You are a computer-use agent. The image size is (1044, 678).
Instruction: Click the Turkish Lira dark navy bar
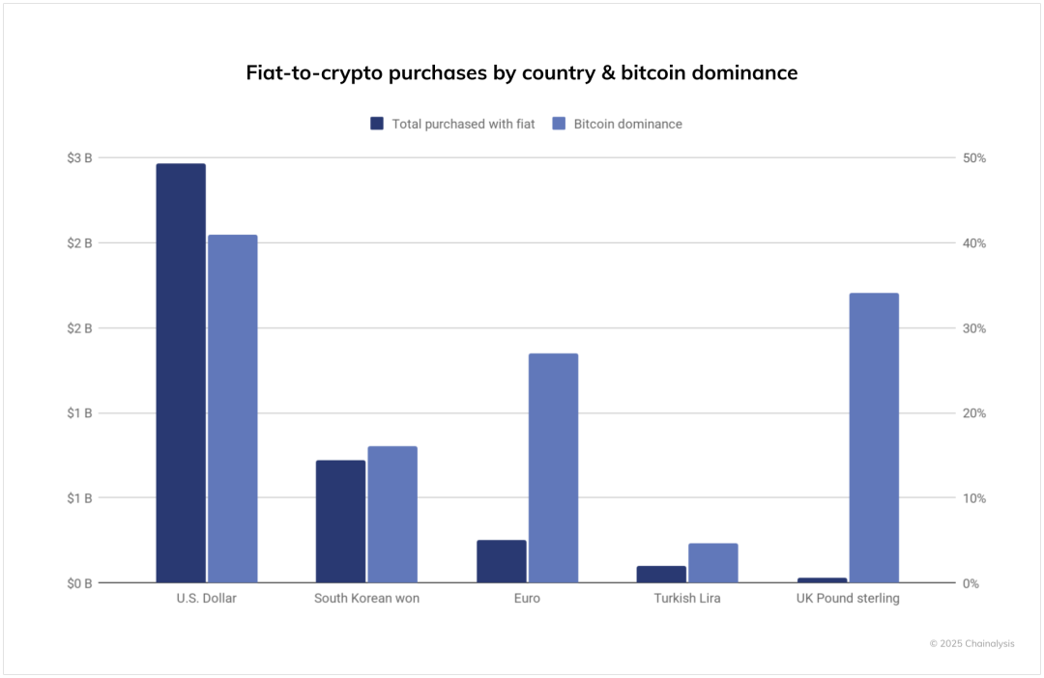(x=661, y=574)
